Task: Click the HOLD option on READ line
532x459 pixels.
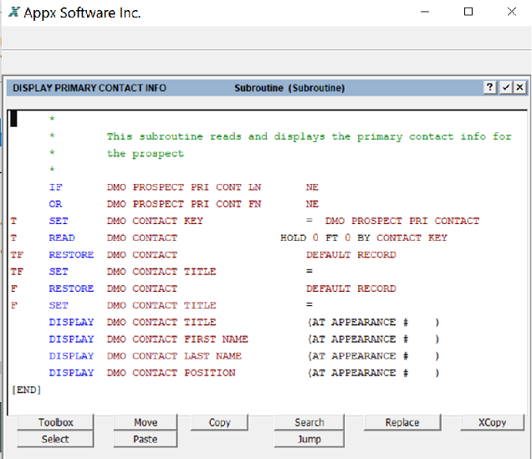Action: [294, 237]
